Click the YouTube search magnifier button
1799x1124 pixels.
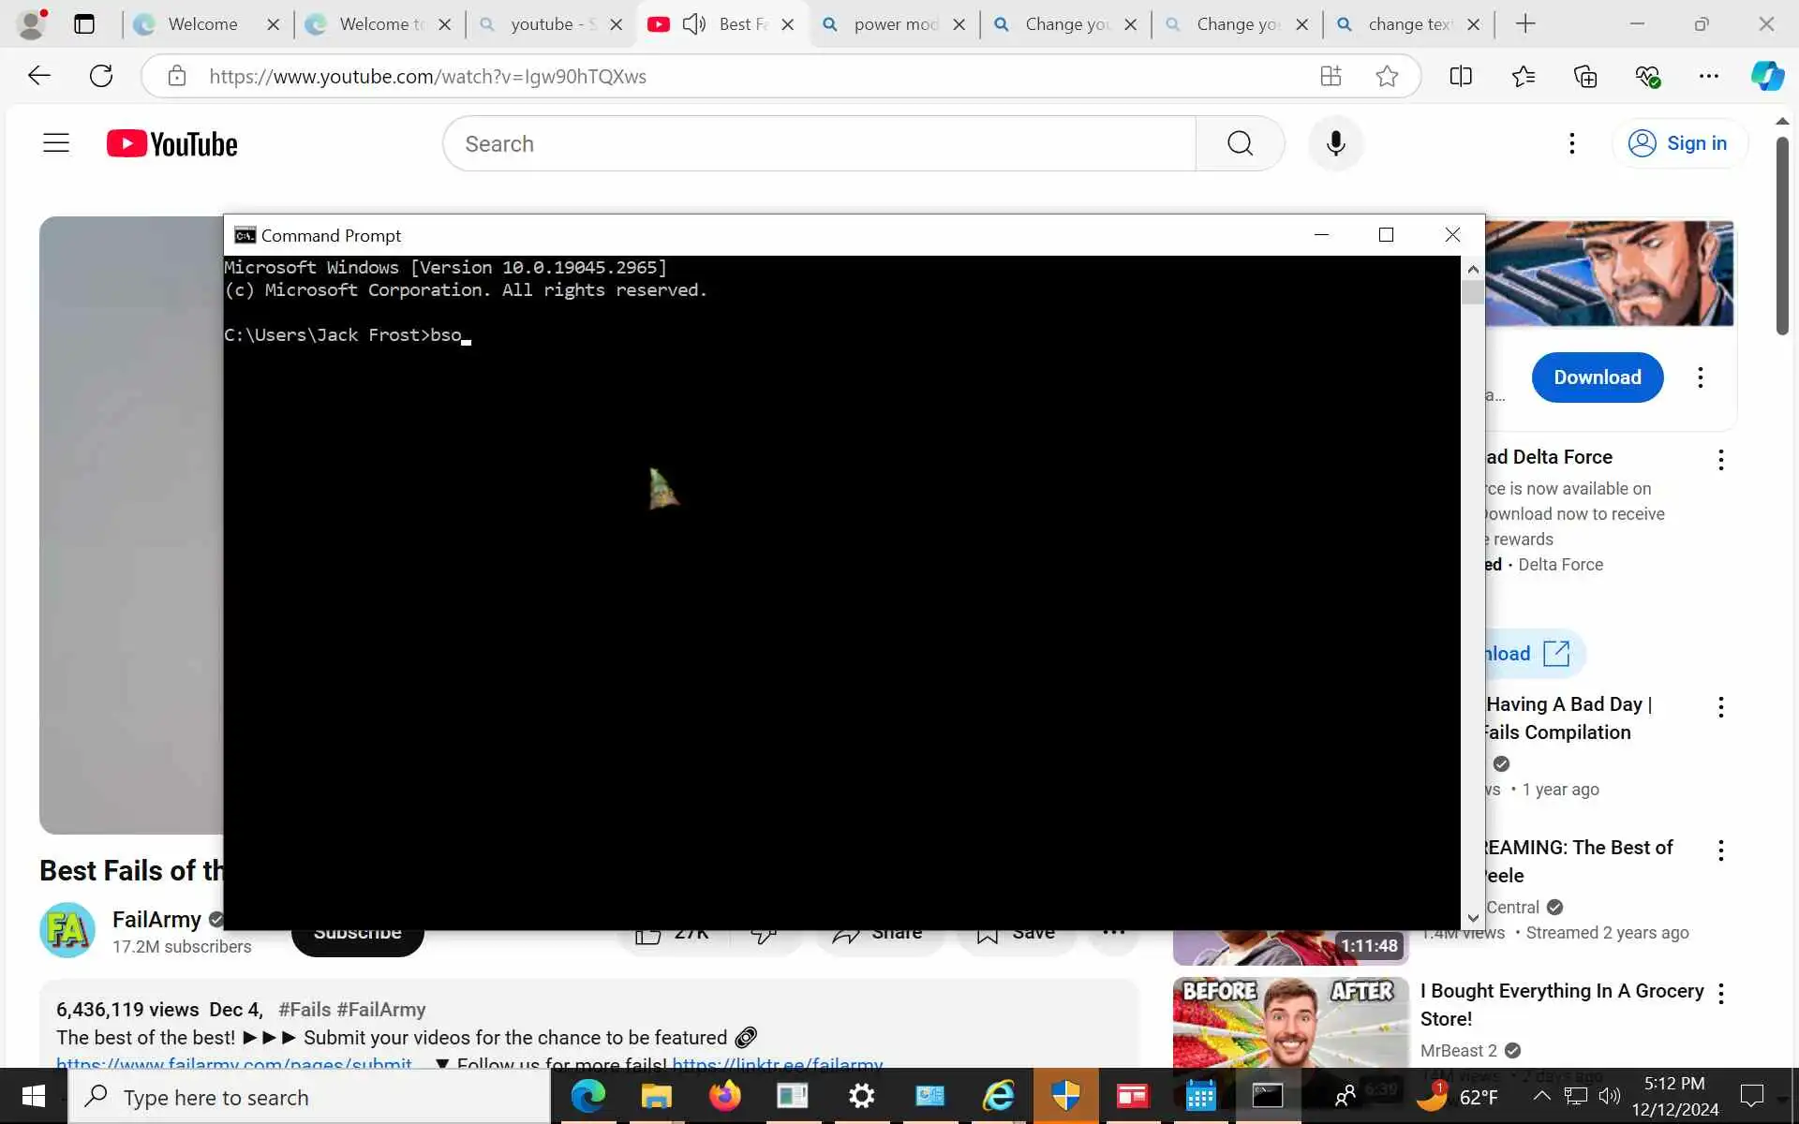(1240, 143)
